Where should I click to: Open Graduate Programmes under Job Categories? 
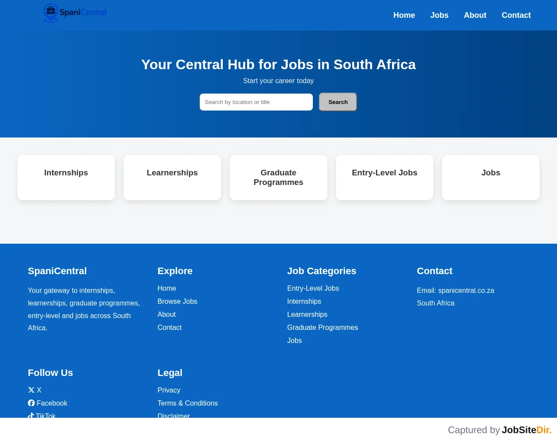coord(322,327)
